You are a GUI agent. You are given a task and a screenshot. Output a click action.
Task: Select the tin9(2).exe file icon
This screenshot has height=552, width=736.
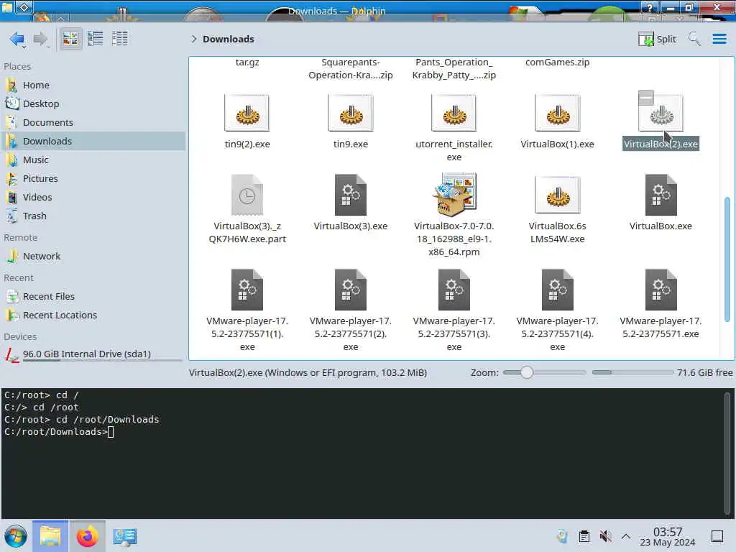(247, 113)
